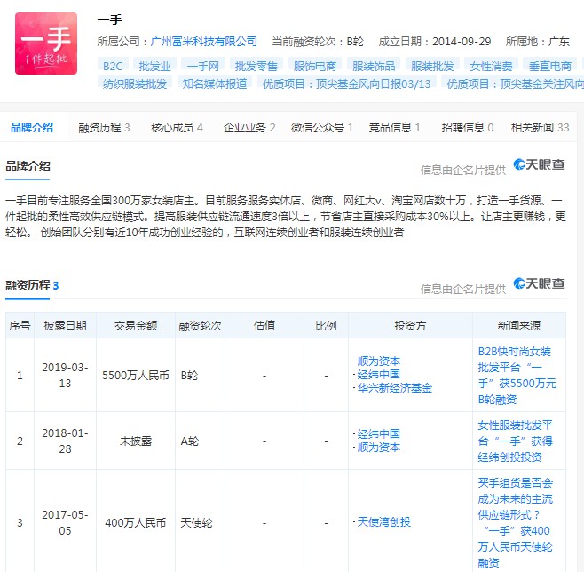Select the B2C tag

pos(113,66)
